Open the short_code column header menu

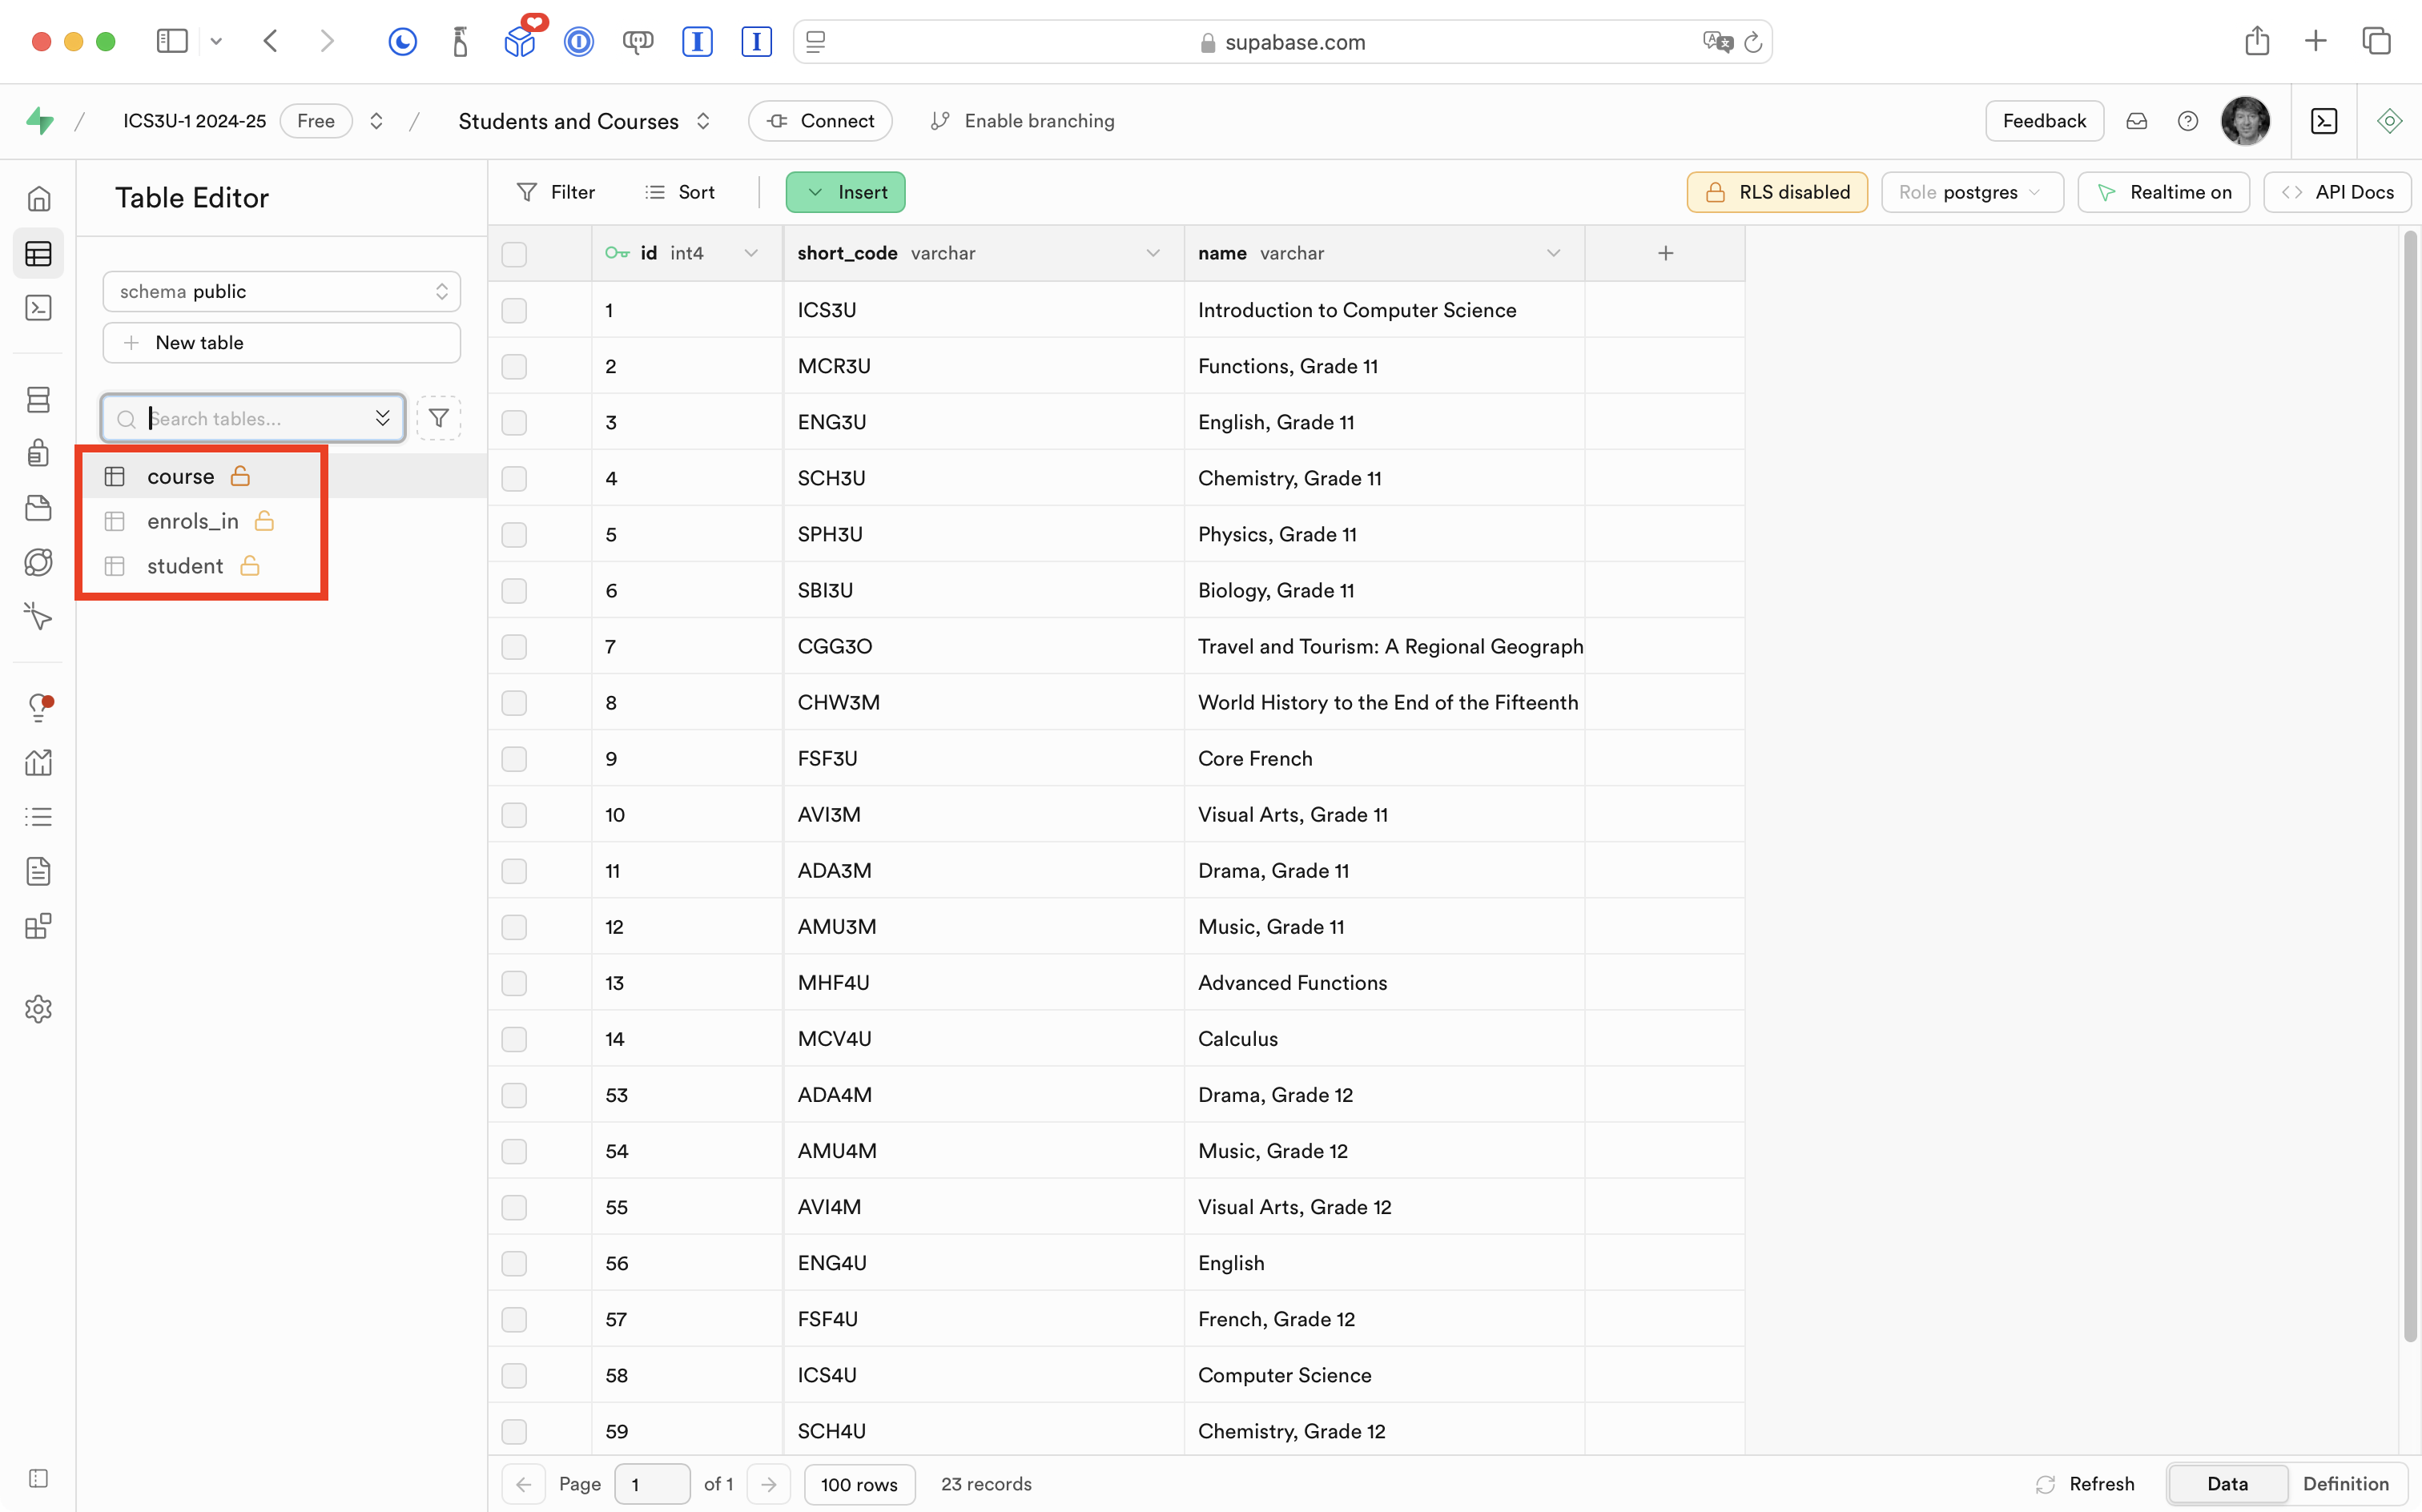tap(1153, 253)
